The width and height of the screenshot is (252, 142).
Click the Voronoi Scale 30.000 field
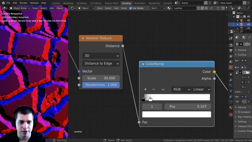pos(101,78)
